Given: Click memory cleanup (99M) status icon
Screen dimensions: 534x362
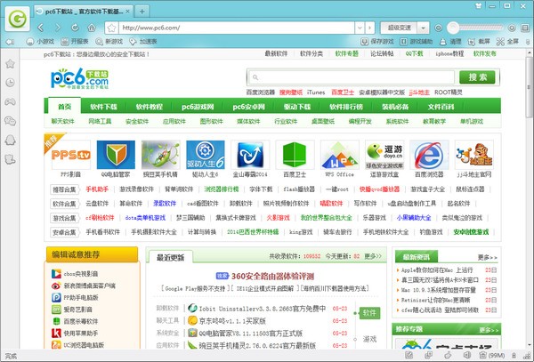Looking at the screenshot, I should click(x=492, y=356).
